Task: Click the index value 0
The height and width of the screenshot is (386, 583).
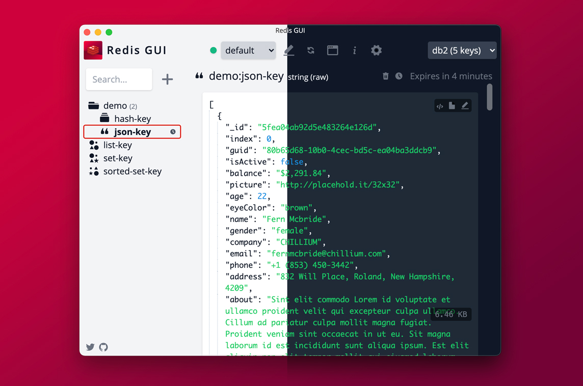Action: (269, 139)
